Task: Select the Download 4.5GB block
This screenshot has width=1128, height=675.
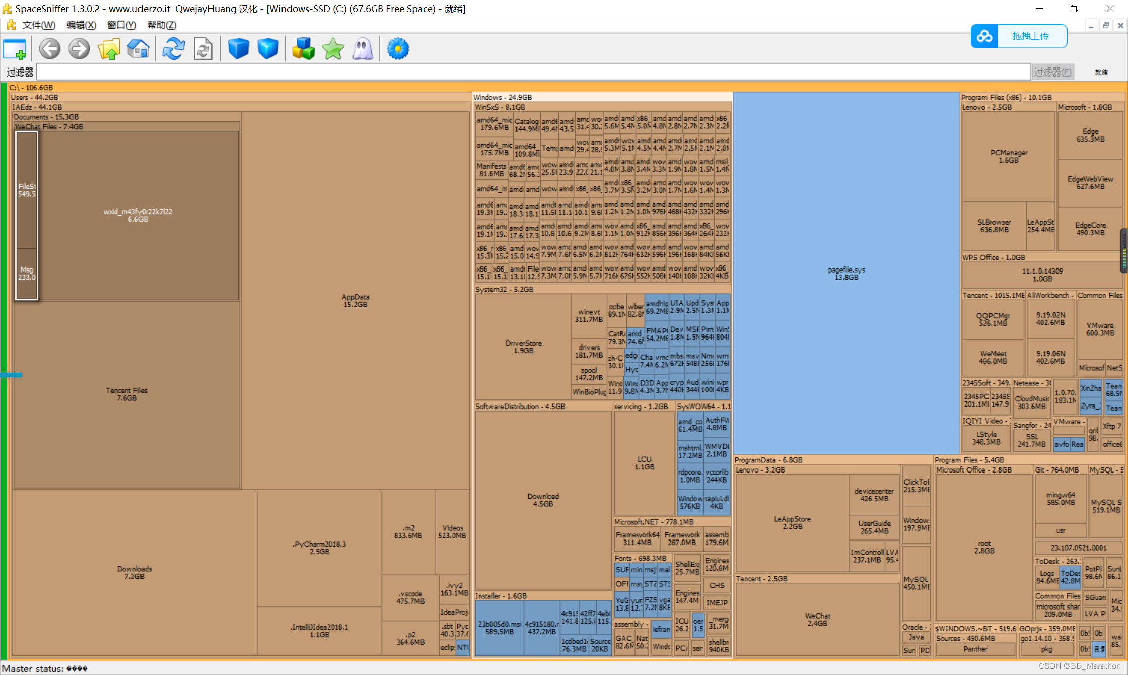Action: tap(543, 500)
